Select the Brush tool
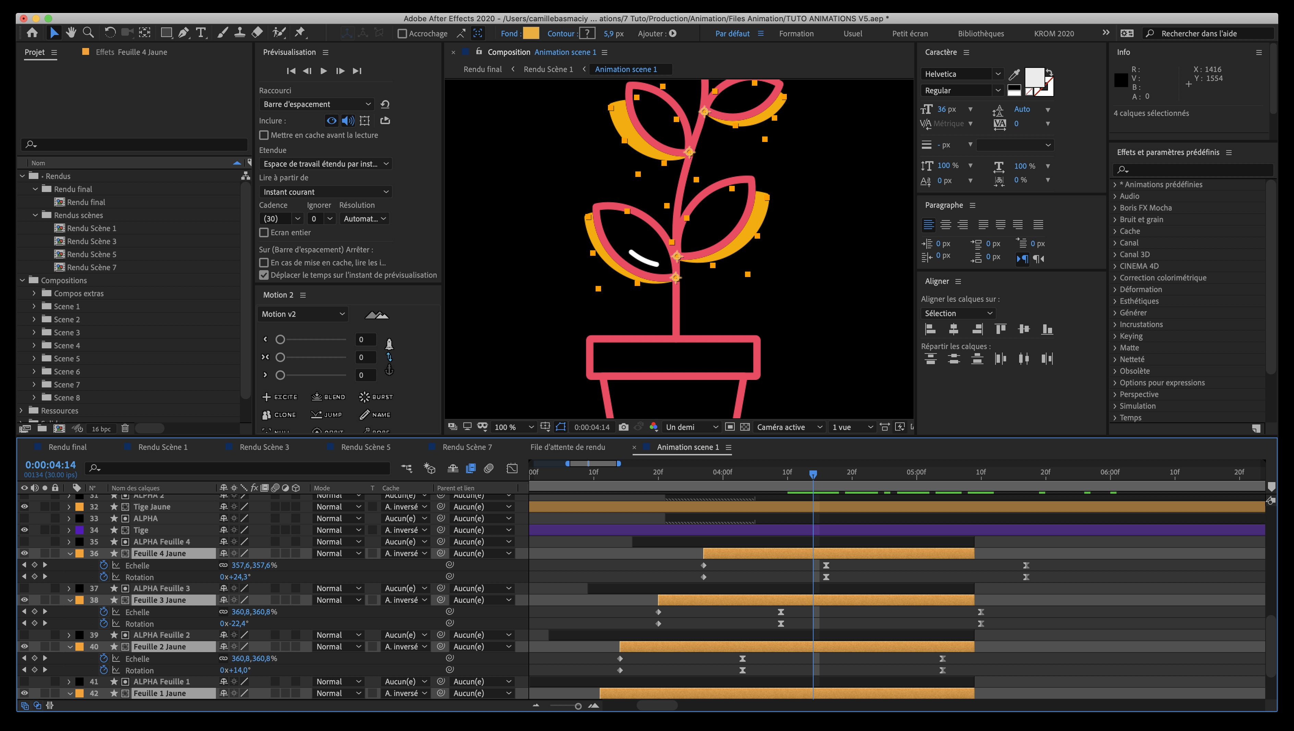1294x731 pixels. pyautogui.click(x=222, y=33)
